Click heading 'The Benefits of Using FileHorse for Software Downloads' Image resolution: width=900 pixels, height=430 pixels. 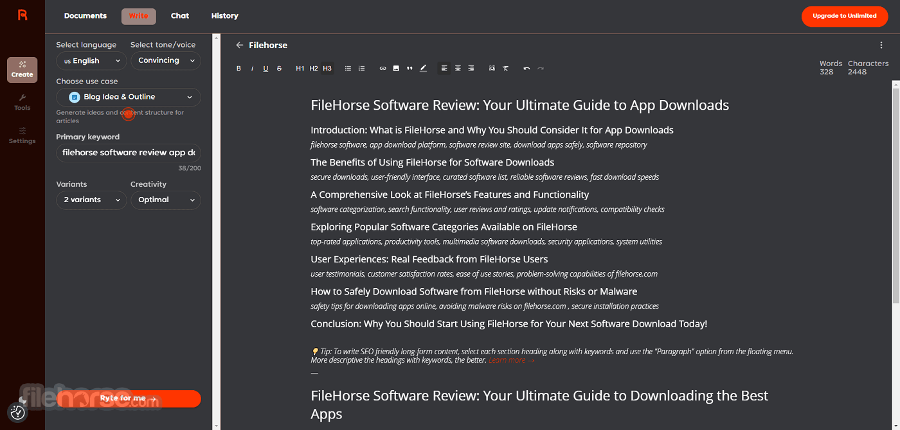(432, 162)
